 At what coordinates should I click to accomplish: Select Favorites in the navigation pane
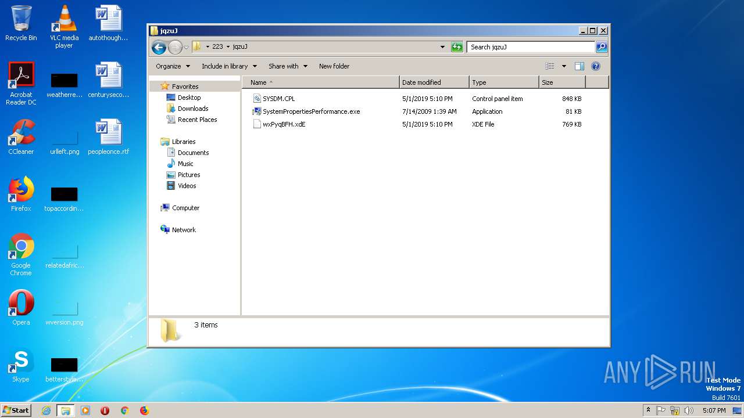click(x=185, y=87)
